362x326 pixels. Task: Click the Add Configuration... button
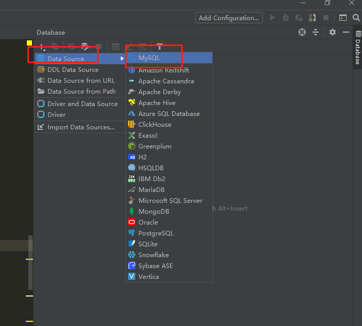[229, 18]
